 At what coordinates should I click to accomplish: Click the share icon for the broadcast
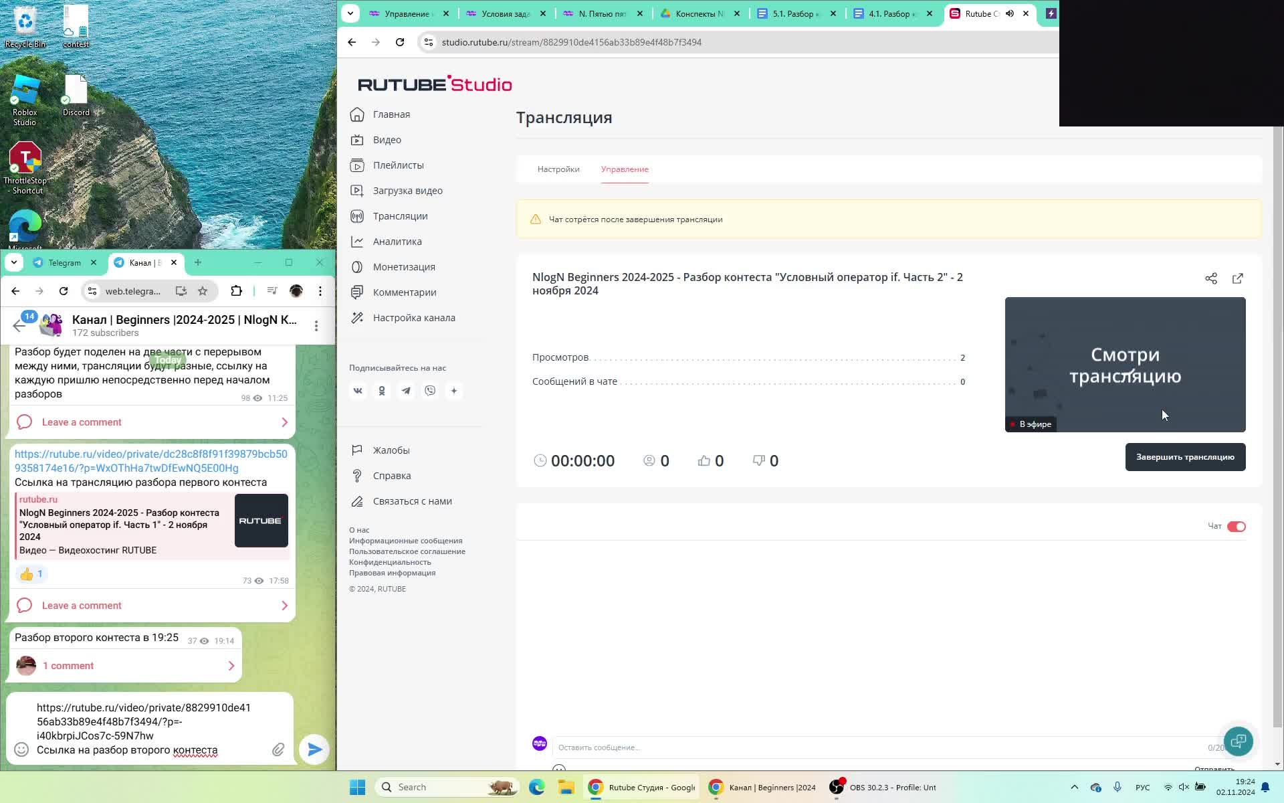[1210, 278]
